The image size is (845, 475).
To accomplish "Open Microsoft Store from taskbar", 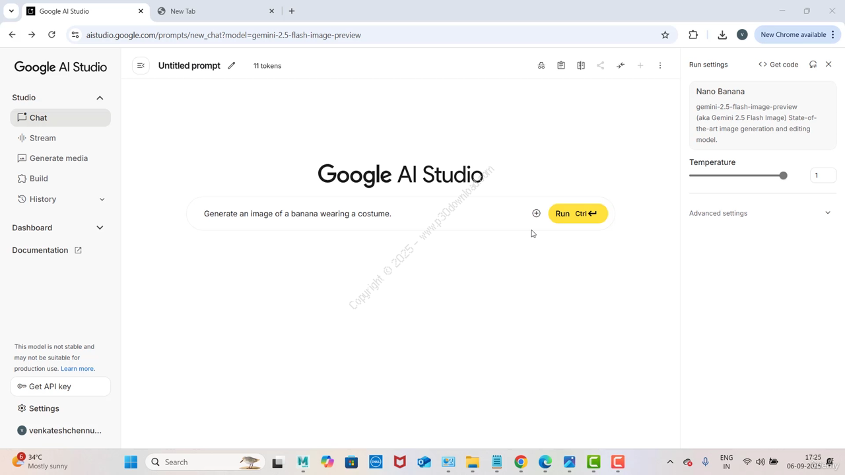I will [351, 462].
